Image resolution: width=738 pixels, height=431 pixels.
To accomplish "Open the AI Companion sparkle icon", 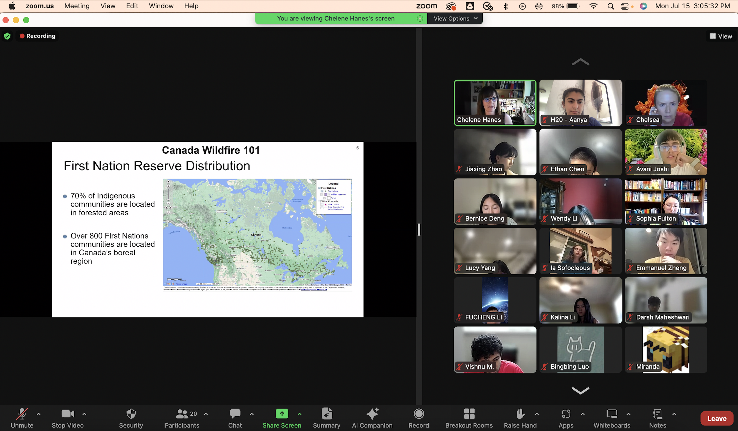I will (372, 414).
